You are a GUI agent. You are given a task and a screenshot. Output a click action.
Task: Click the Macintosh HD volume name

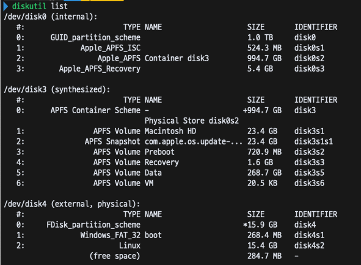[x=170, y=131]
